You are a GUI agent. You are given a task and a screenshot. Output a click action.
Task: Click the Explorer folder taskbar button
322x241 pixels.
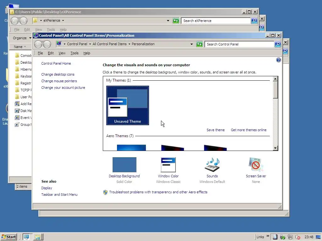[38, 237]
